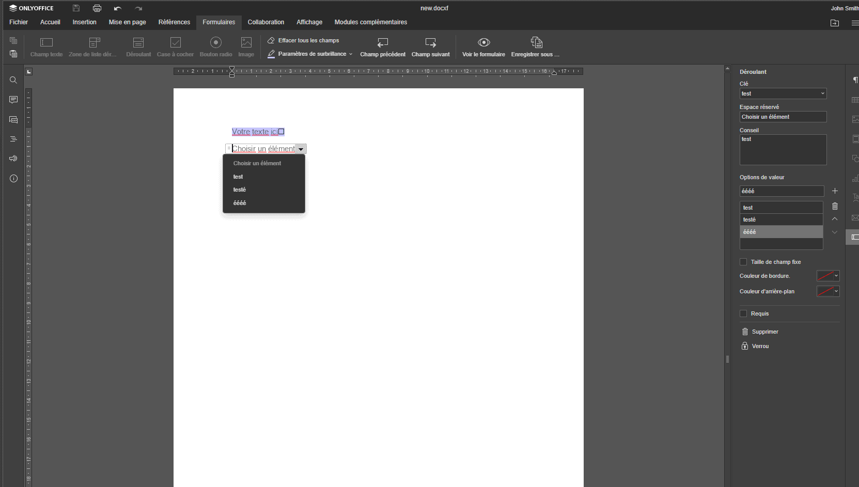Click the undo arrow icon

point(118,8)
